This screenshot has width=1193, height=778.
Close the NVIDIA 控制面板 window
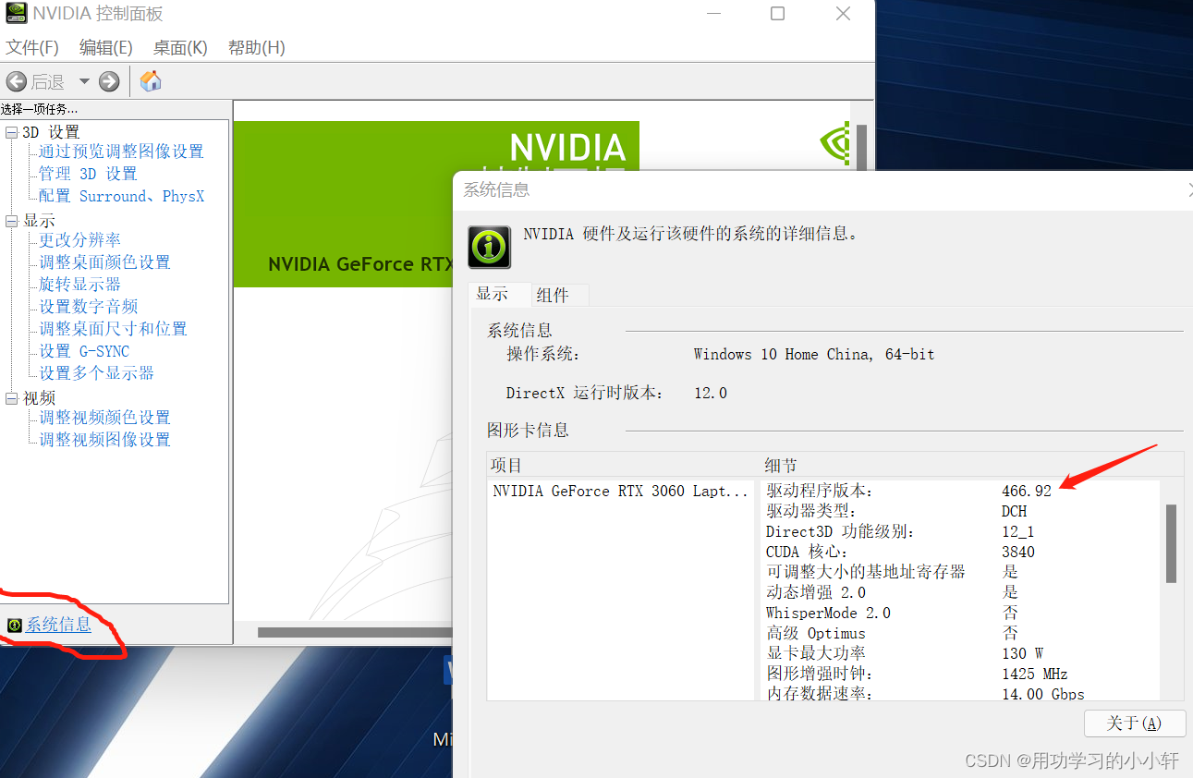pos(843,13)
